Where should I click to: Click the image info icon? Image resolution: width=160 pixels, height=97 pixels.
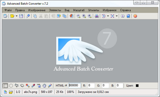123,16
